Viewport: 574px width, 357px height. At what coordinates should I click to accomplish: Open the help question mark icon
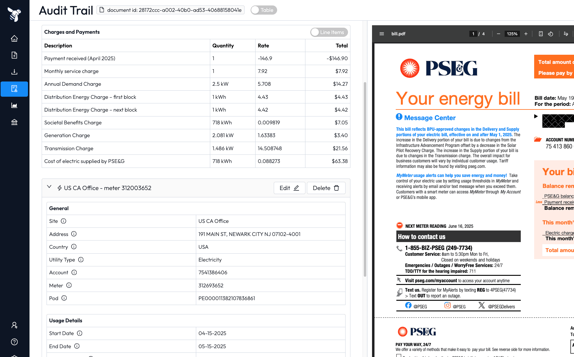14,342
